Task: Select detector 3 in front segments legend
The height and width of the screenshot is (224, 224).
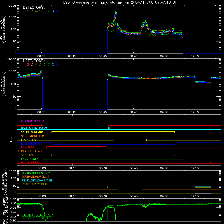Action: coord(32,11)
